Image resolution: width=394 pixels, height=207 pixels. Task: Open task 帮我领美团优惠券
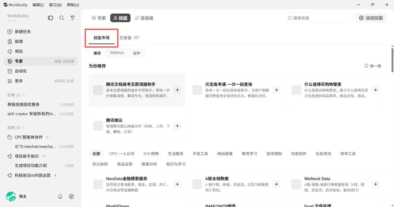coord(40,104)
